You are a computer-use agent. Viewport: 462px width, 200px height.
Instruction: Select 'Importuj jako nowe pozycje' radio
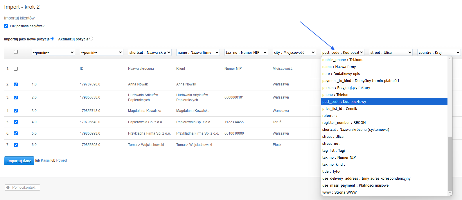tap(52, 38)
